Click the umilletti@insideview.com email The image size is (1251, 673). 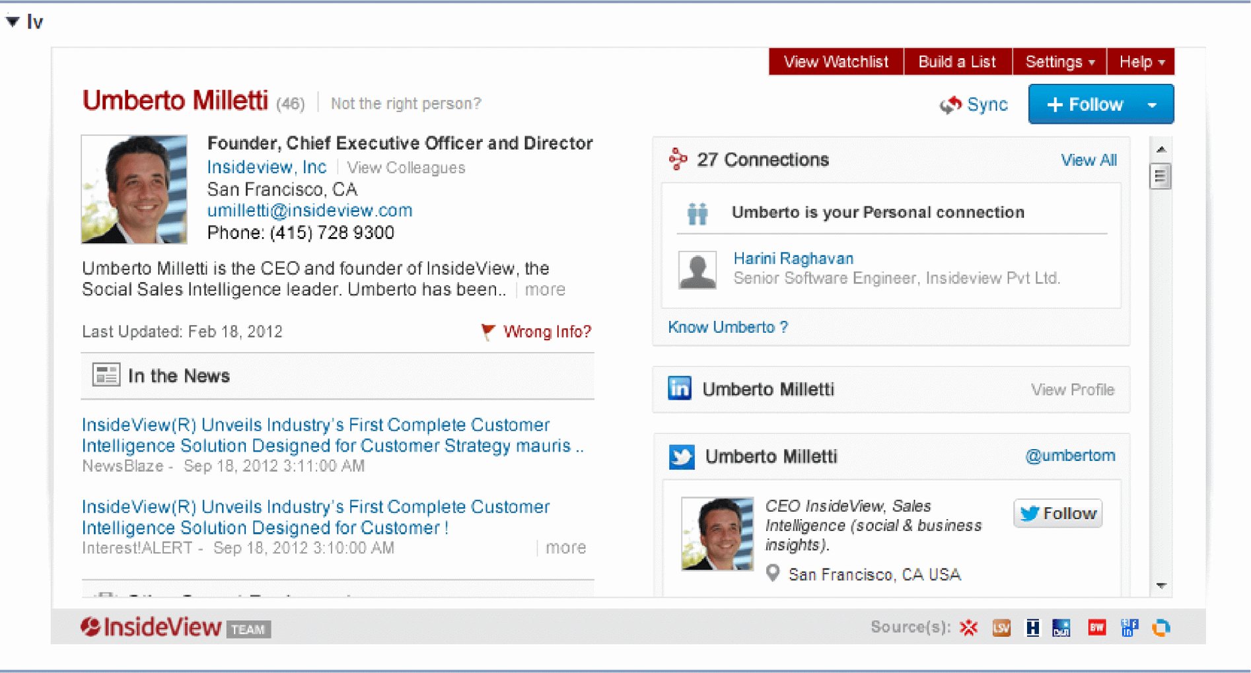click(310, 211)
